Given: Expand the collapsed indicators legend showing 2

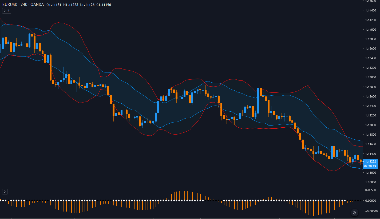Looking at the screenshot, I should (7, 11).
